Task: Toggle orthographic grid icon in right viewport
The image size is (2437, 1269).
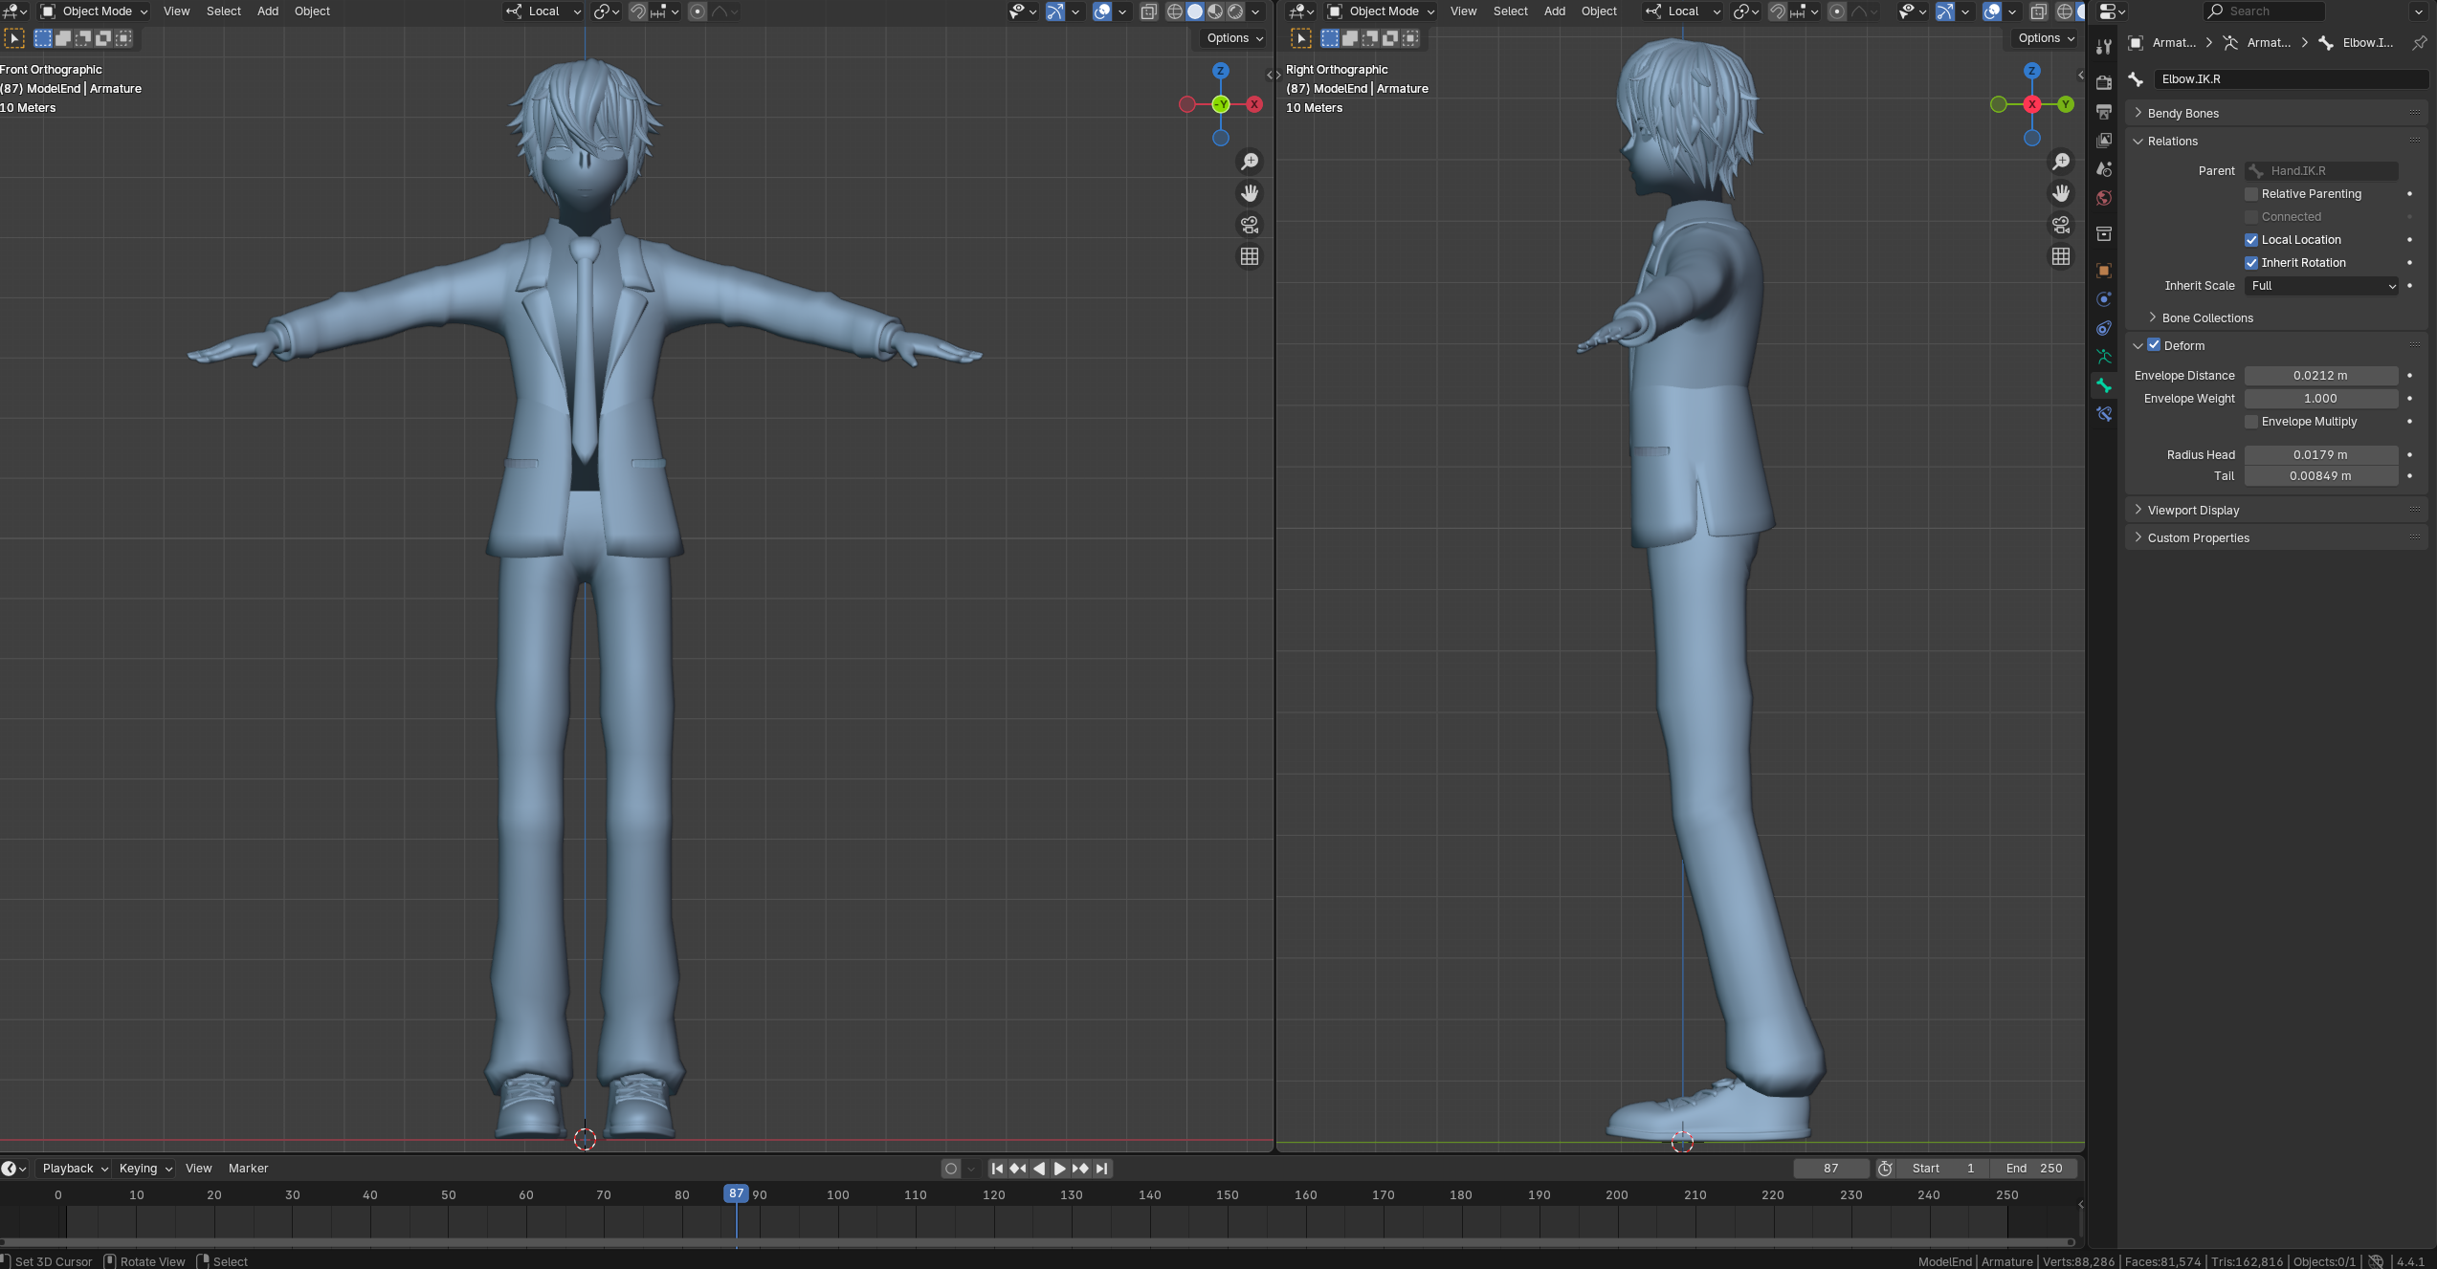Action: point(2061,256)
